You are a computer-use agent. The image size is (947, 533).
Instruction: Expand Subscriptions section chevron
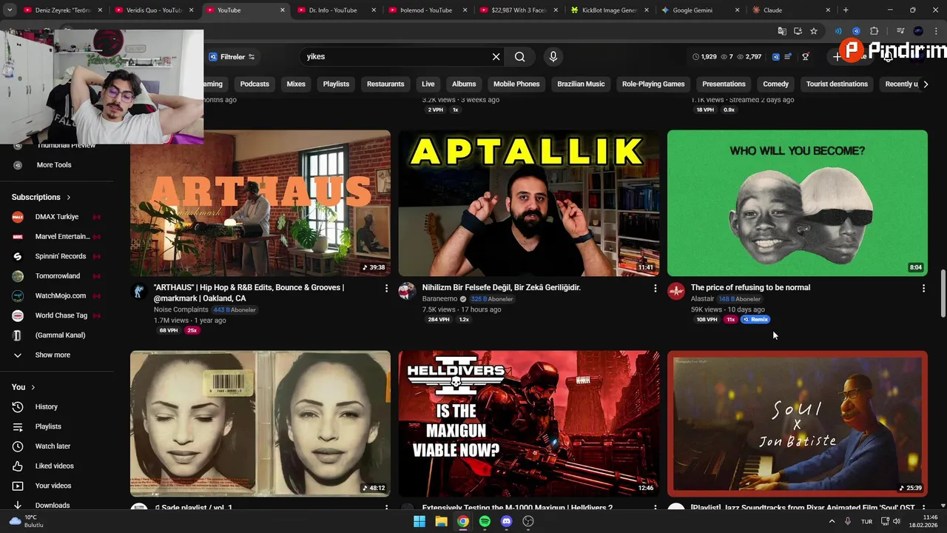pyautogui.click(x=69, y=198)
